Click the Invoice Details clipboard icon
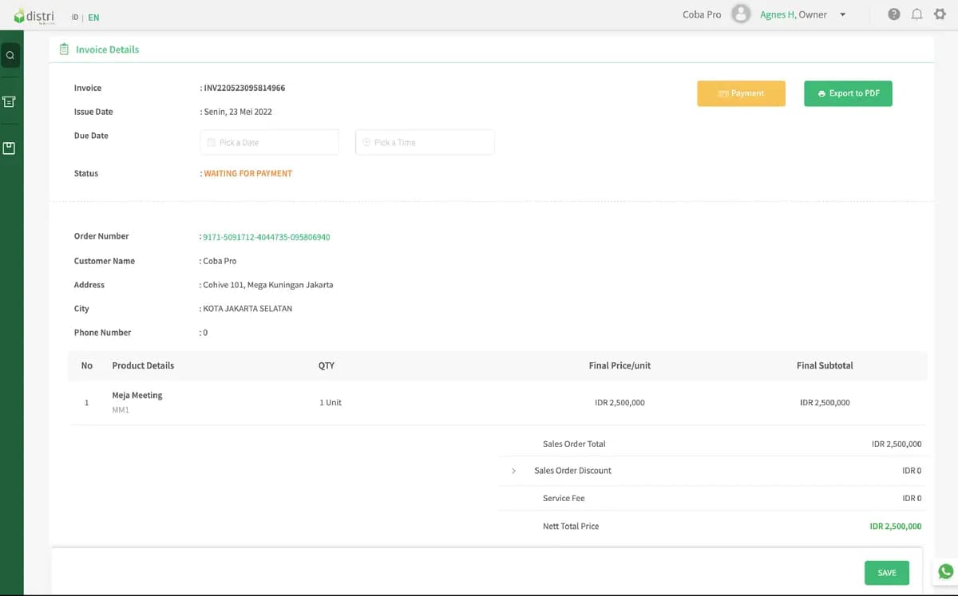The image size is (958, 596). coord(64,49)
